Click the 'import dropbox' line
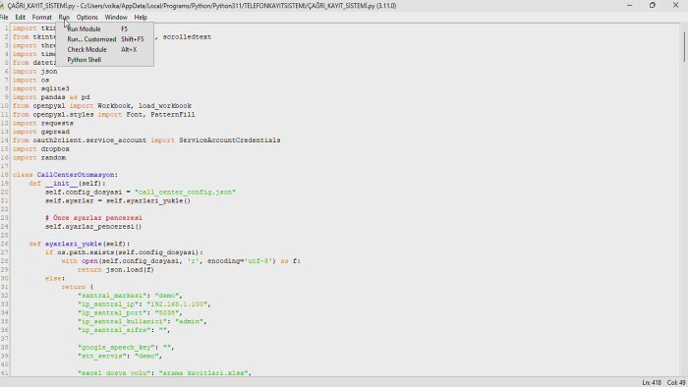 coord(41,149)
